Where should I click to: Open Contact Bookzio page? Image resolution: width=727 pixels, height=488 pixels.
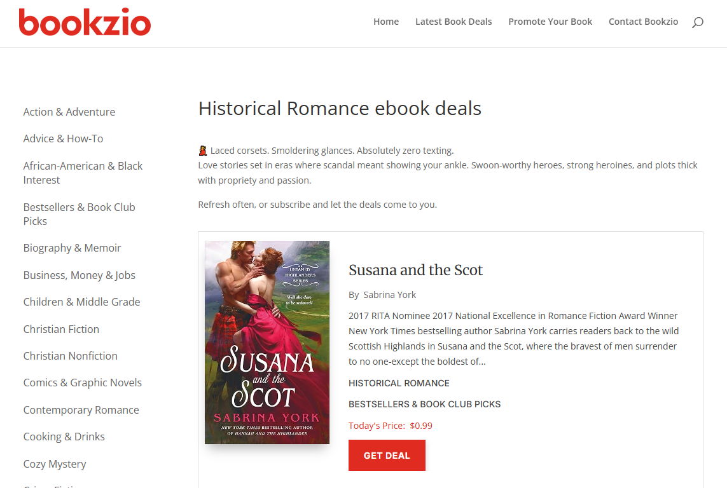(x=643, y=21)
